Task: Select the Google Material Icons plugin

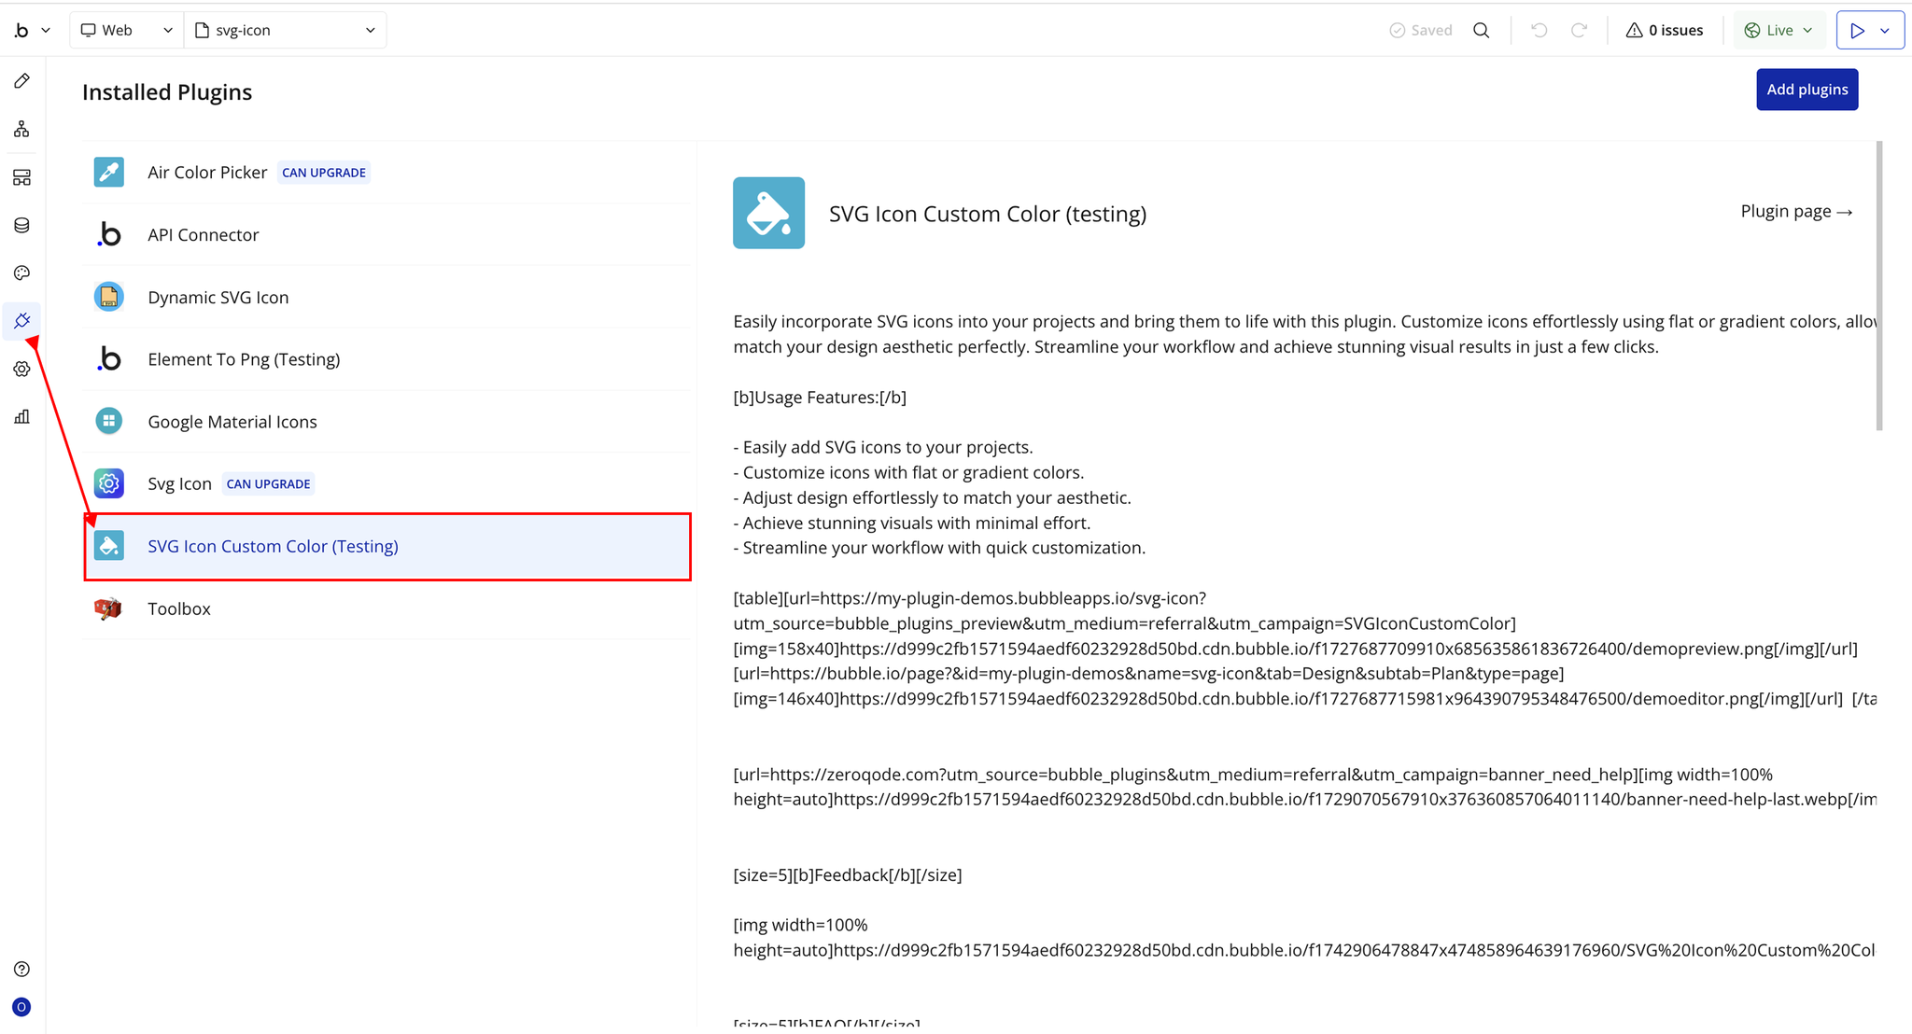Action: [232, 422]
